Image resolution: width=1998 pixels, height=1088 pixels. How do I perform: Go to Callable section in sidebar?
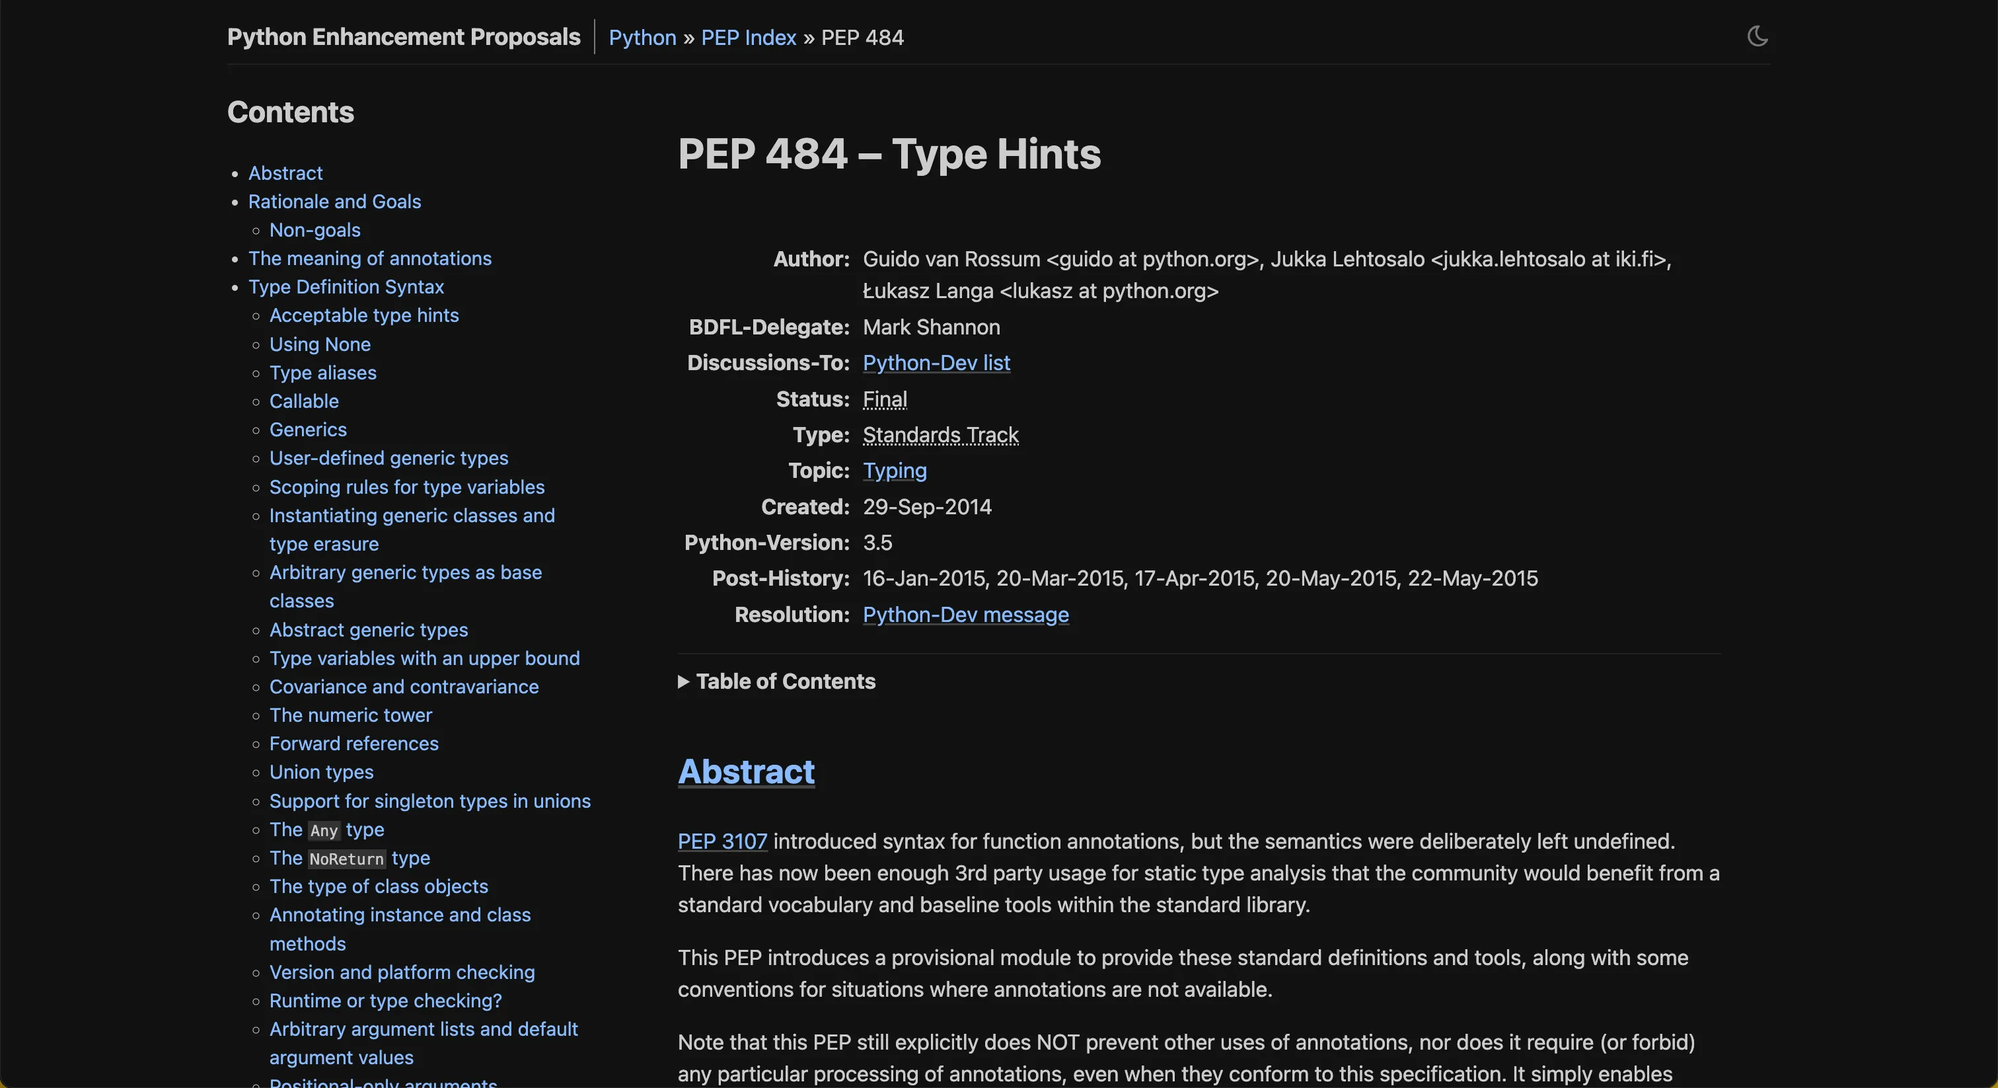click(303, 401)
